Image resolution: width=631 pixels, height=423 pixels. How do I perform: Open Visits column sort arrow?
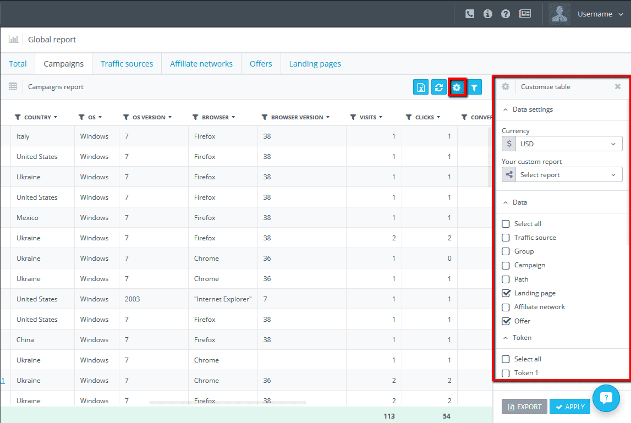[381, 117]
